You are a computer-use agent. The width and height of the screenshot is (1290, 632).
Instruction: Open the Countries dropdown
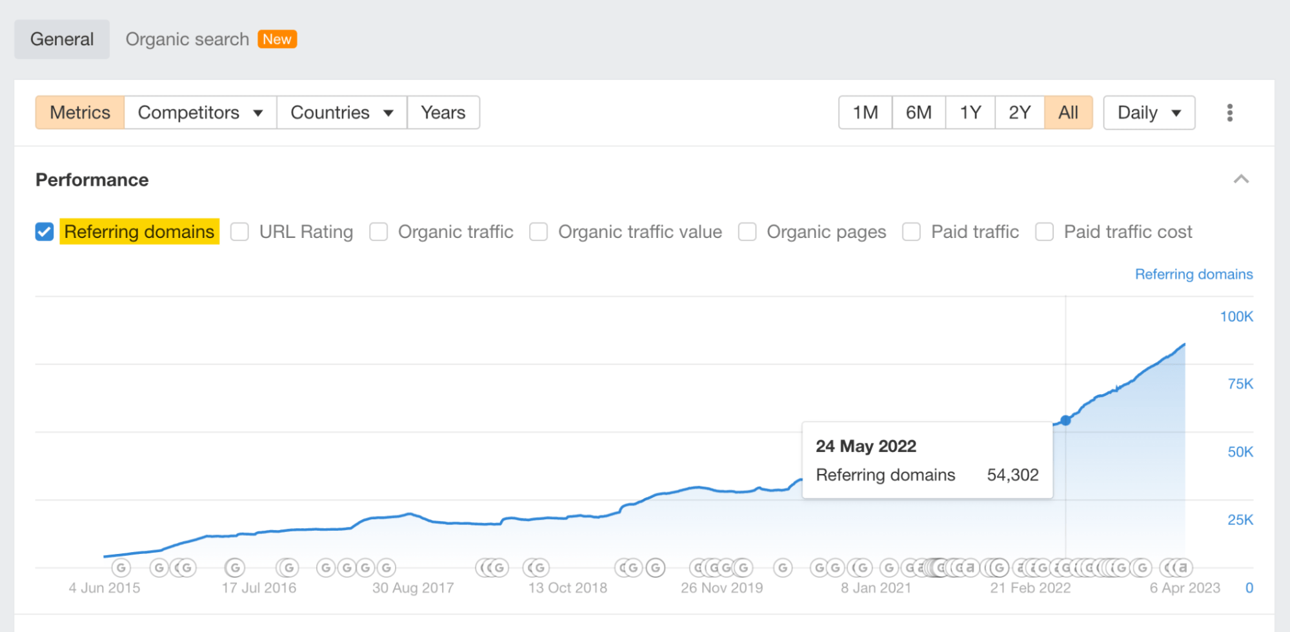341,112
